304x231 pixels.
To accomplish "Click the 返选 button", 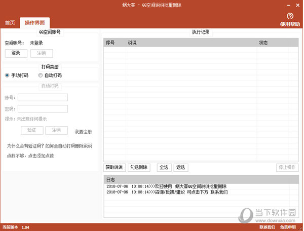I will (x=181, y=168).
